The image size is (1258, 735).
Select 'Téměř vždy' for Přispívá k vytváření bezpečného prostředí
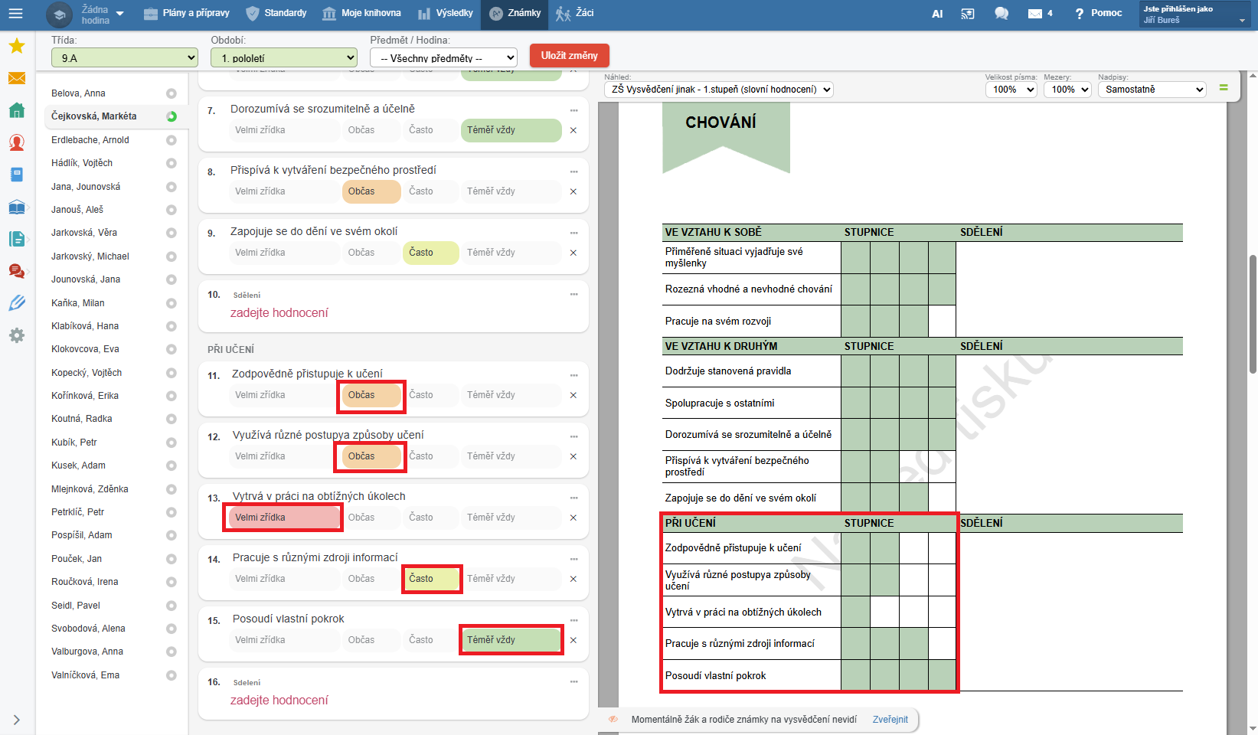pyautogui.click(x=509, y=191)
